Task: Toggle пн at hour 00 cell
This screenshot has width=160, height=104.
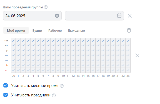Action: click(x=13, y=41)
